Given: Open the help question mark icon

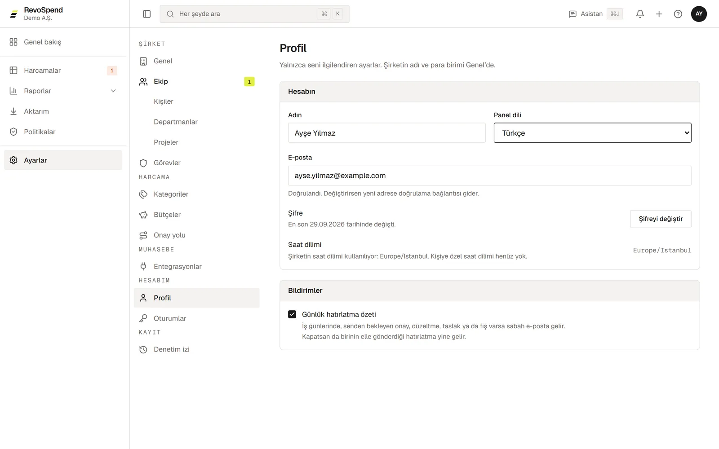Looking at the screenshot, I should click(678, 14).
